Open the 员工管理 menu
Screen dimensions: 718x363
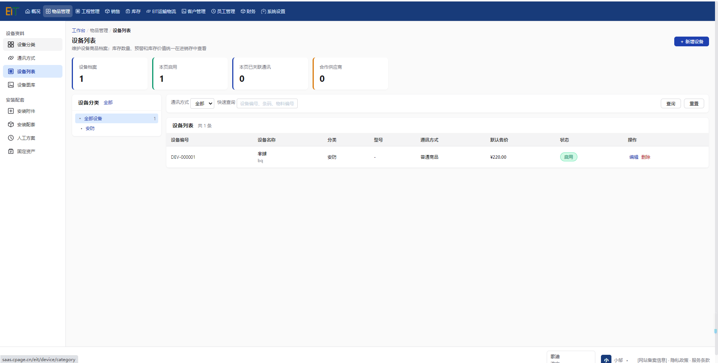point(223,11)
